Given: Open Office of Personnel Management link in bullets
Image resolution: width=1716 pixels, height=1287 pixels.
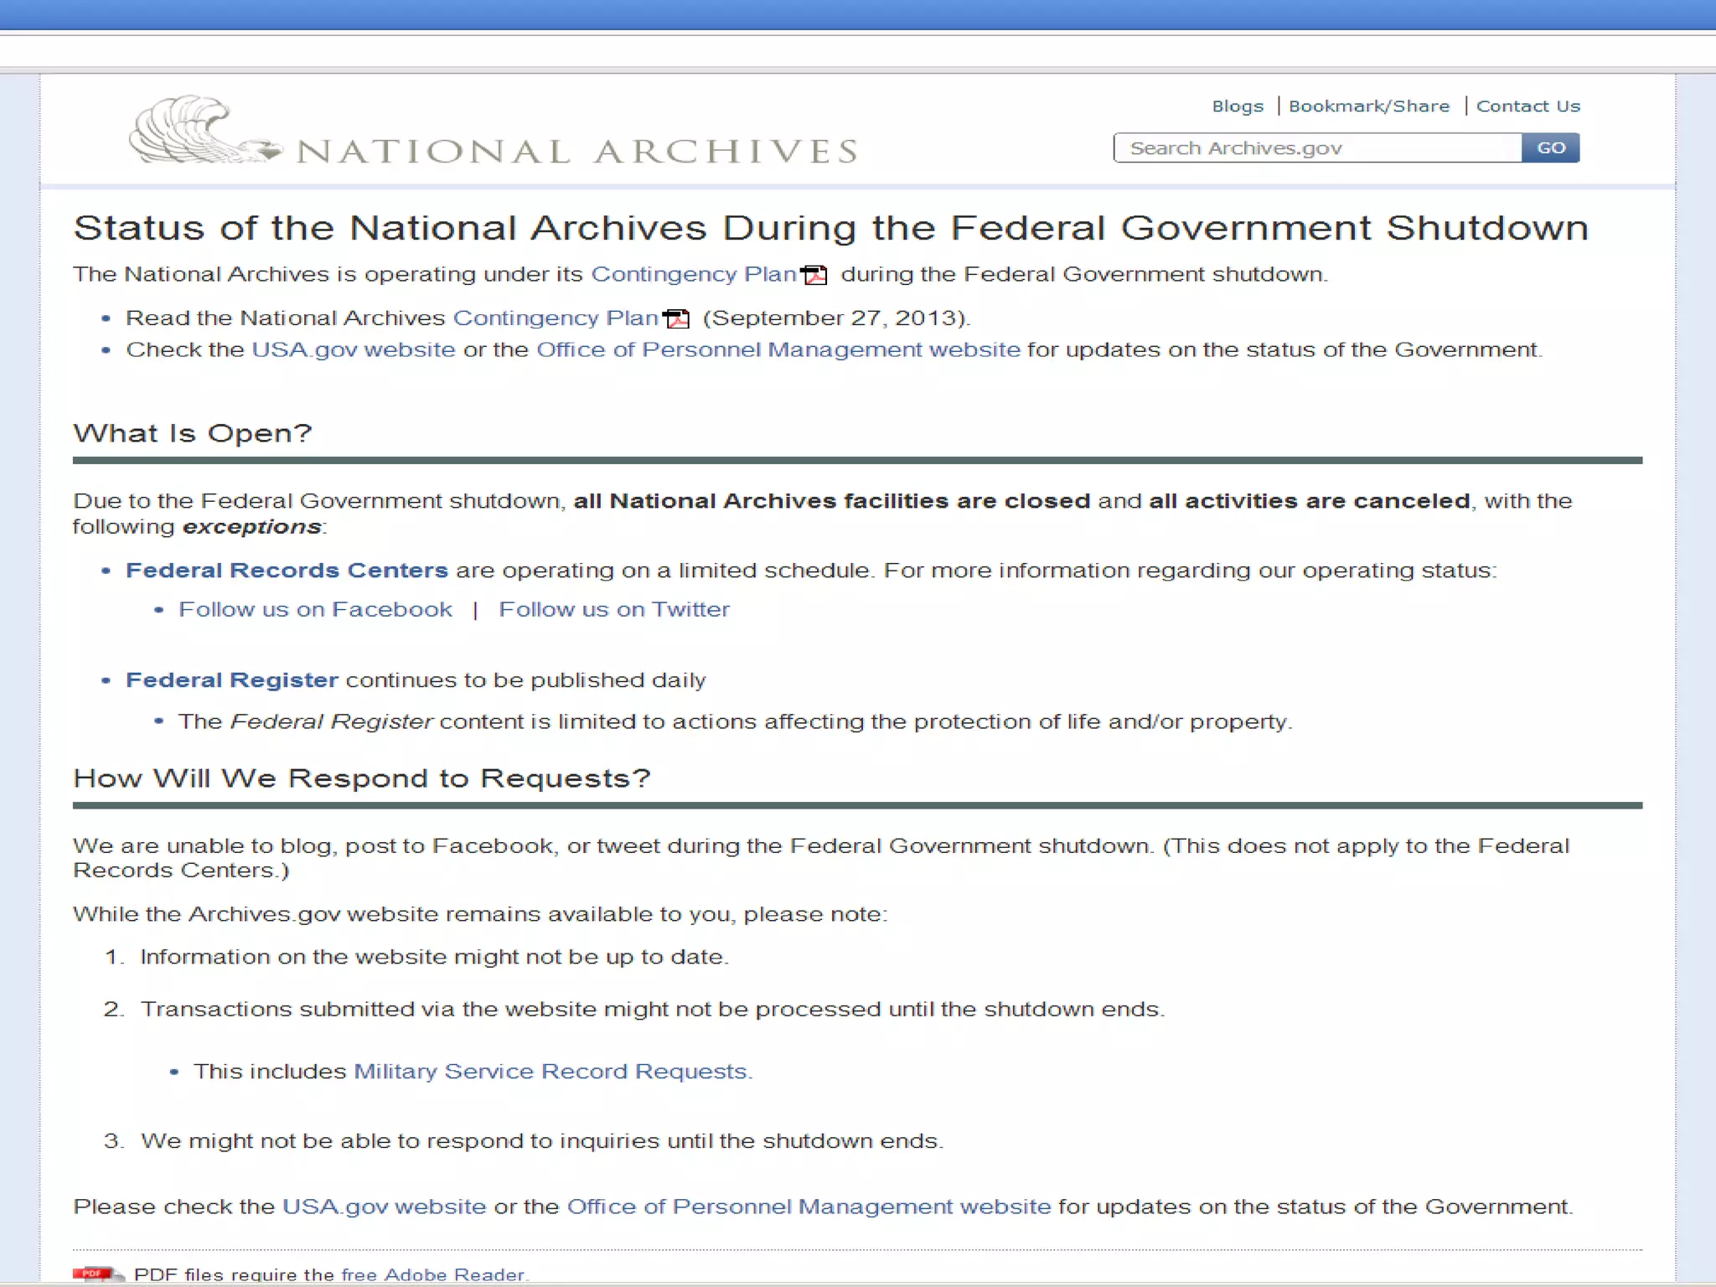Looking at the screenshot, I should coord(778,349).
